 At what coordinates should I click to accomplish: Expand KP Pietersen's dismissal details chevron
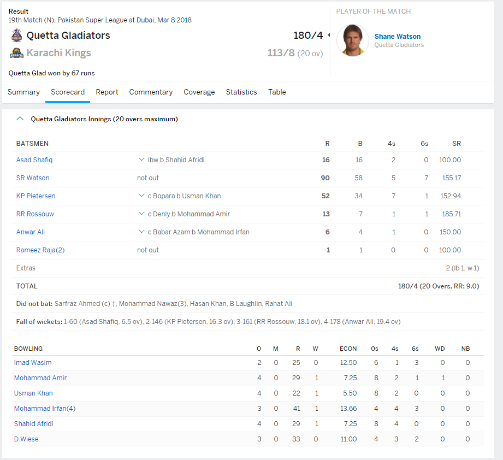click(141, 196)
